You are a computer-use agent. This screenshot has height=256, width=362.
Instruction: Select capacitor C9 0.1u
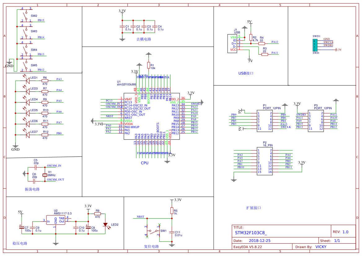[x=33, y=228]
